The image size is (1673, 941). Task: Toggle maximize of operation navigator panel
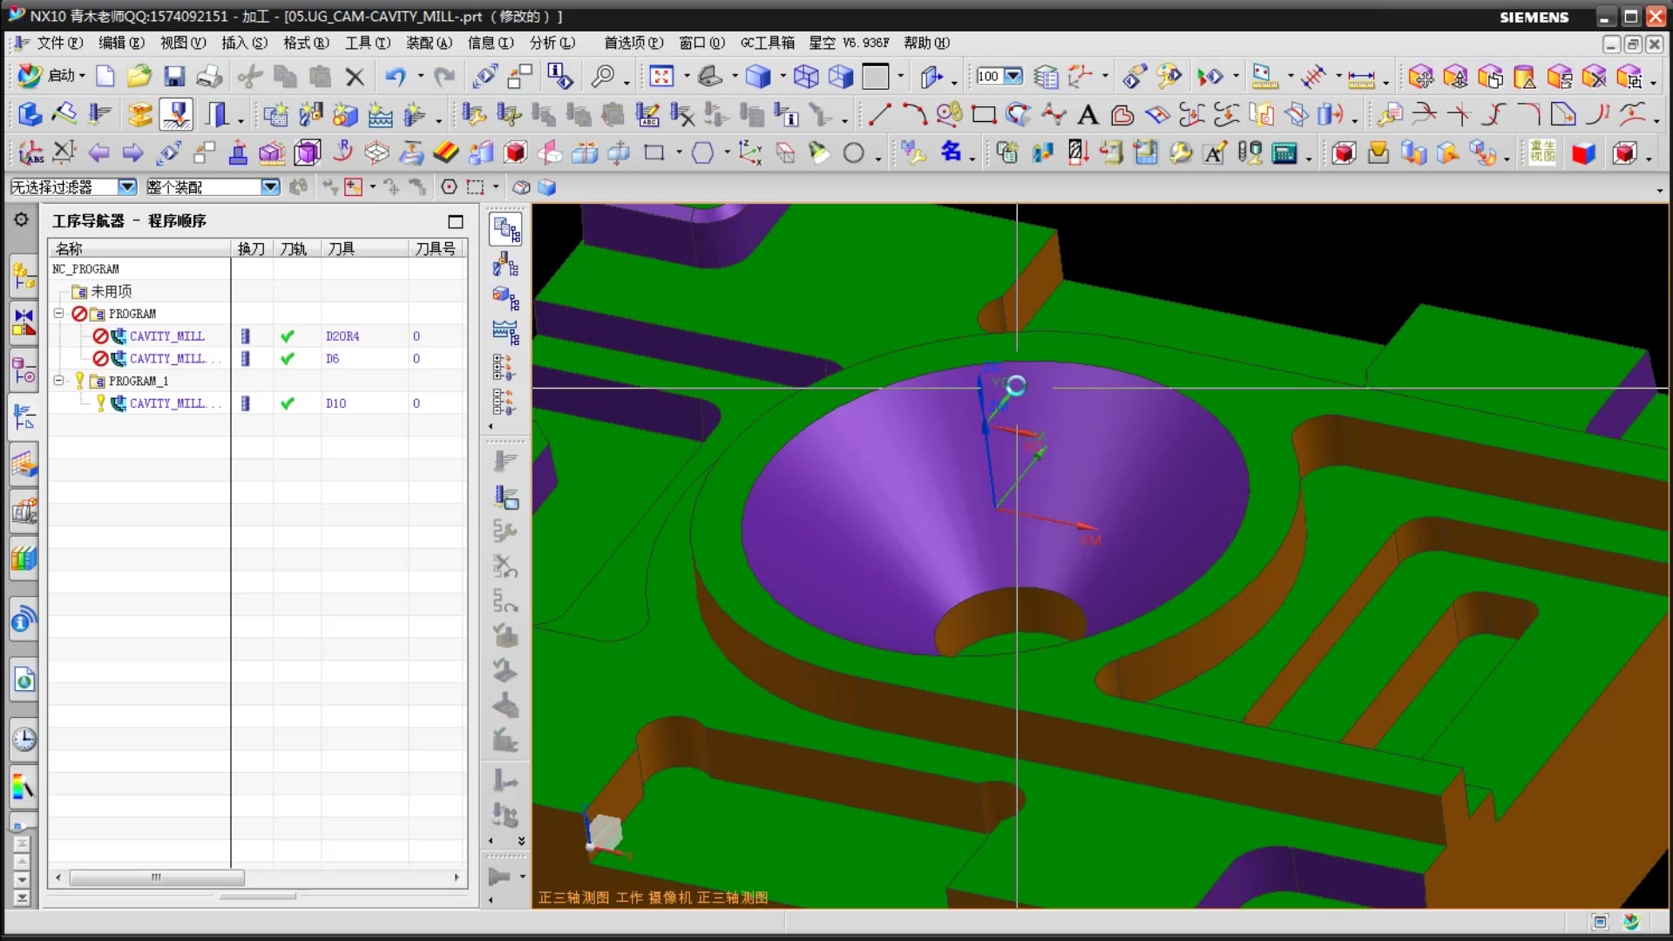[x=455, y=221]
